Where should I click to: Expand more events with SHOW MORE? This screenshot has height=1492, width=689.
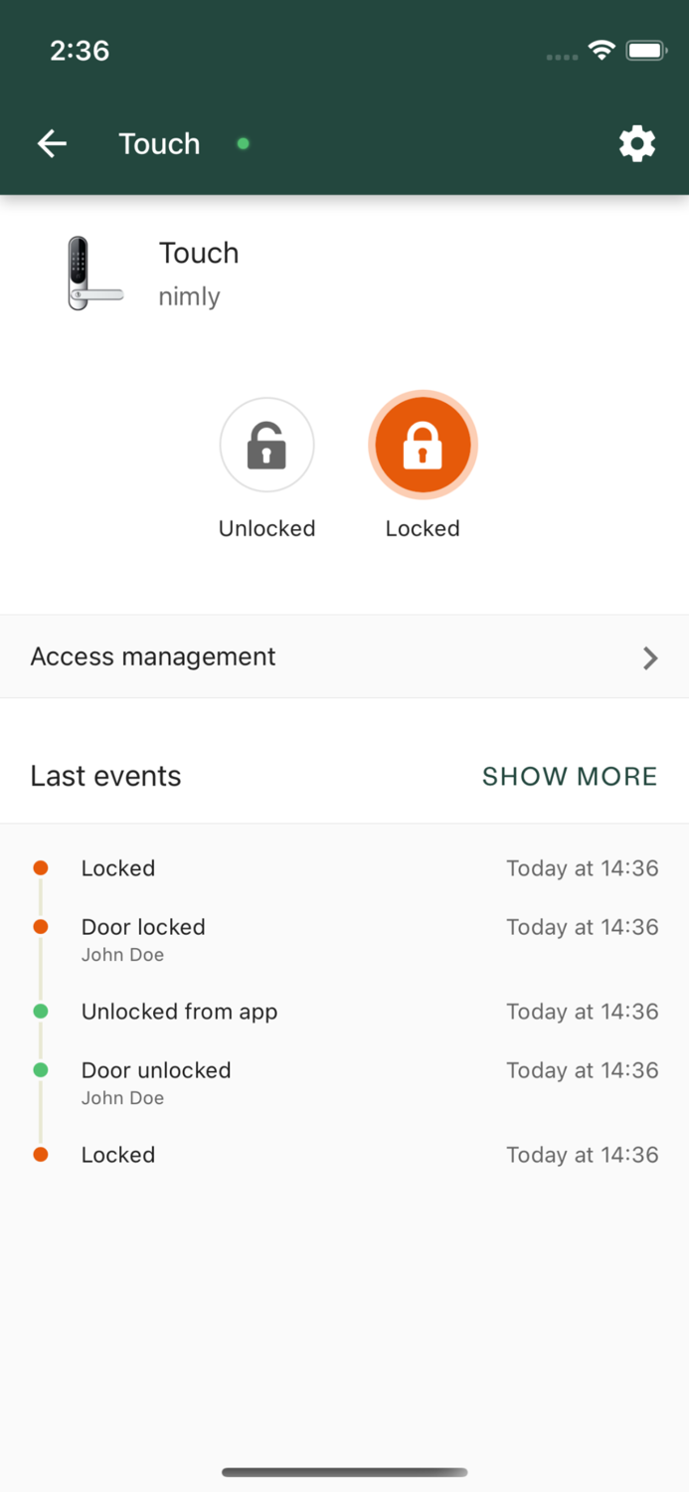click(570, 776)
